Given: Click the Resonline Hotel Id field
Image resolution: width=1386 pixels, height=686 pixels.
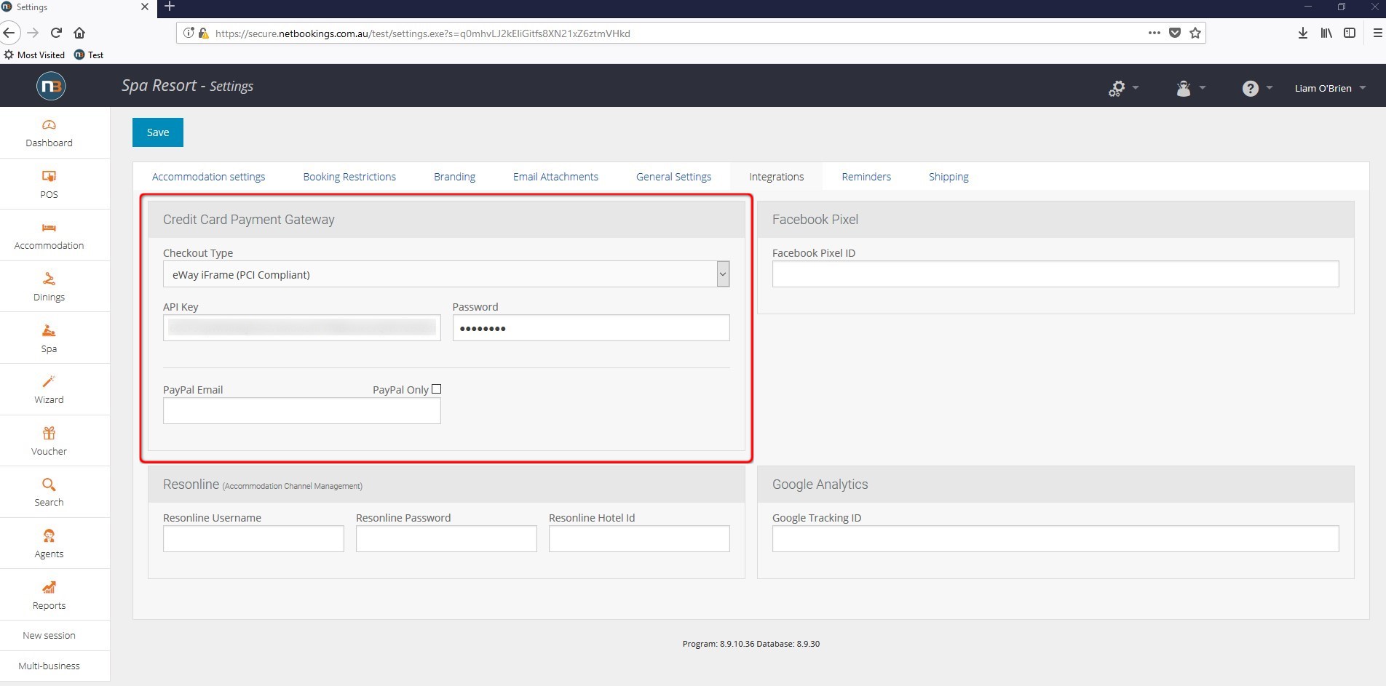Looking at the screenshot, I should coord(639,538).
